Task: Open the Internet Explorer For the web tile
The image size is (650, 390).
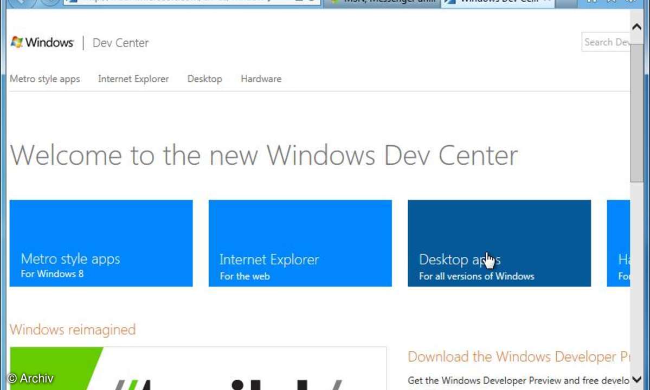Action: point(300,243)
